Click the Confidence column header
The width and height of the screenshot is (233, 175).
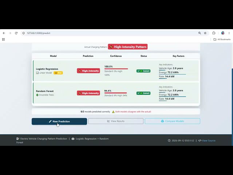click(x=116, y=56)
